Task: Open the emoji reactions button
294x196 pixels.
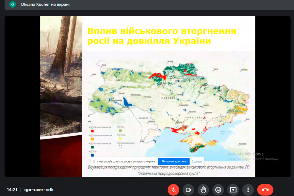Action: 218,190
